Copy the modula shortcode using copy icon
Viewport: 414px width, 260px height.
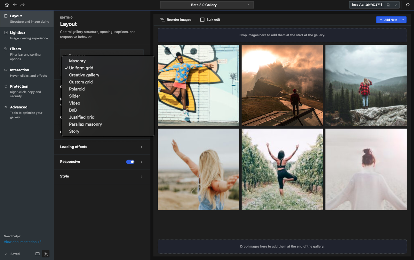tap(388, 5)
